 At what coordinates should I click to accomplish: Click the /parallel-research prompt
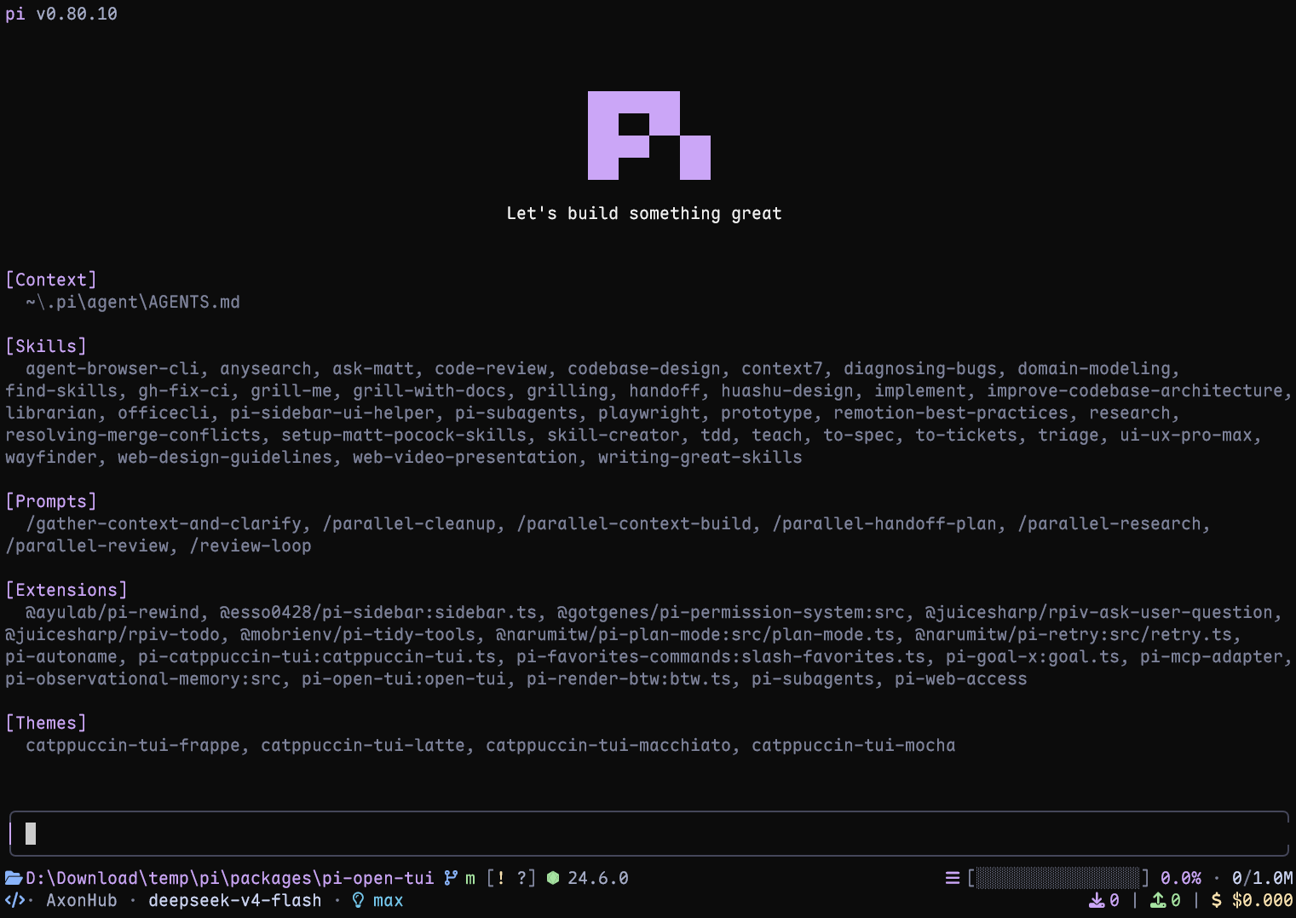click(1109, 523)
